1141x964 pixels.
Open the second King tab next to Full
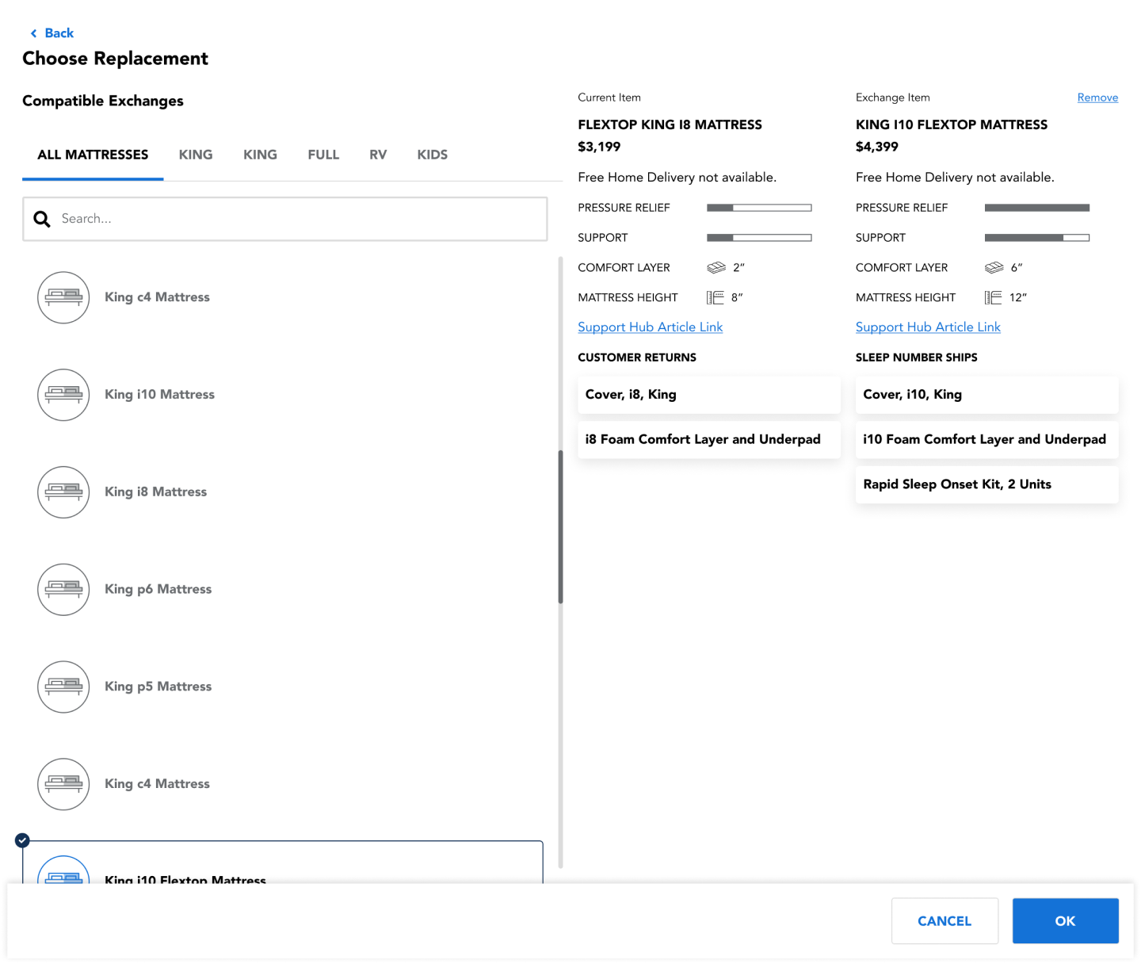click(x=260, y=155)
